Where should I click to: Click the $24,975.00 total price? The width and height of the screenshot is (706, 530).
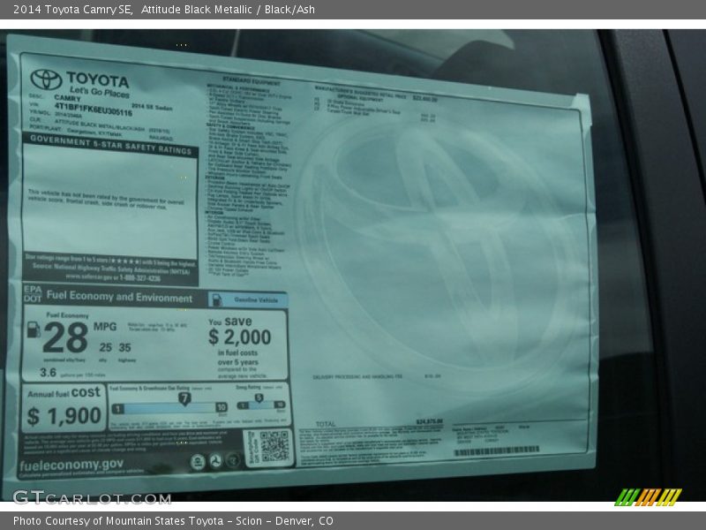(430, 422)
